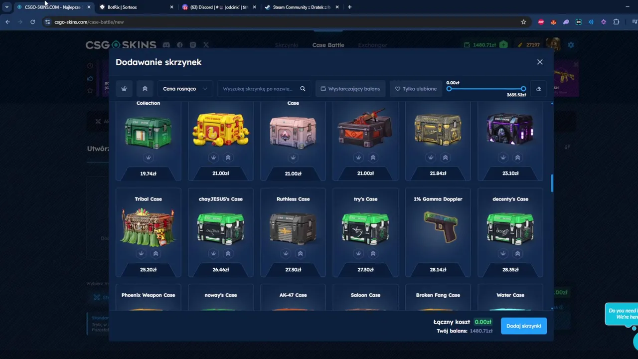Open the ABP adblock extension icon
638x359 pixels.
click(541, 22)
